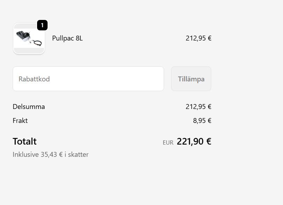Click the Delsumma amount 212,95 €

pos(198,107)
